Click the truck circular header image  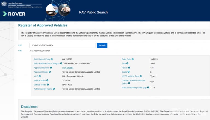tap(52, 10)
